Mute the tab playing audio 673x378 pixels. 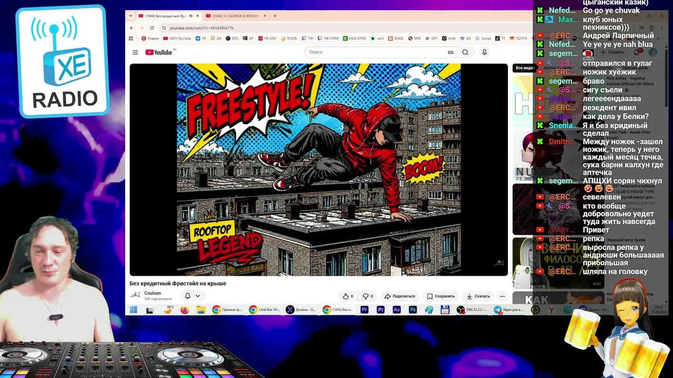point(190,16)
